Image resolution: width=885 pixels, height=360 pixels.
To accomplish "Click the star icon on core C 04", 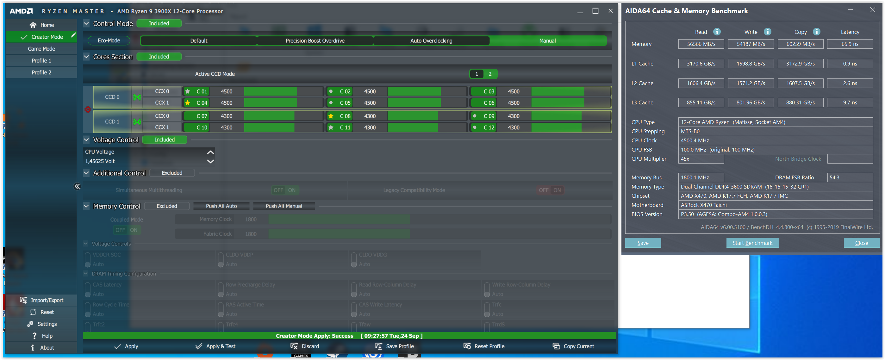I will (188, 103).
